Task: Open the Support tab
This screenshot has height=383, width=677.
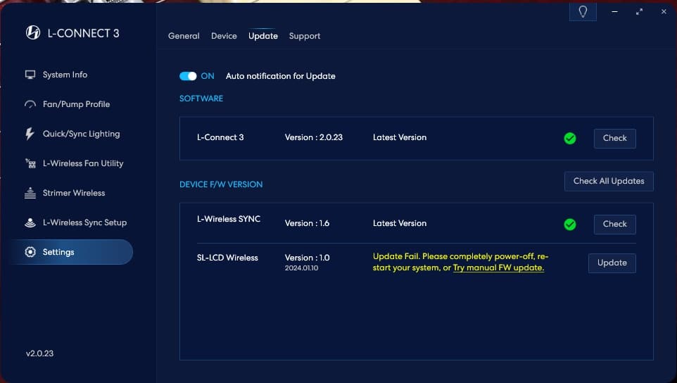Action: pyautogui.click(x=305, y=36)
